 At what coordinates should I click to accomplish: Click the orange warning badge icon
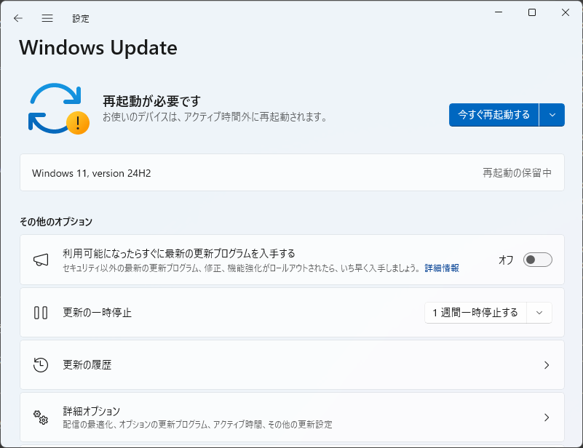[78, 123]
